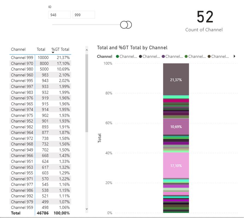This screenshot has width=244, height=218.
Task: Sort table by %GT Total column header
Action: (x=60, y=50)
